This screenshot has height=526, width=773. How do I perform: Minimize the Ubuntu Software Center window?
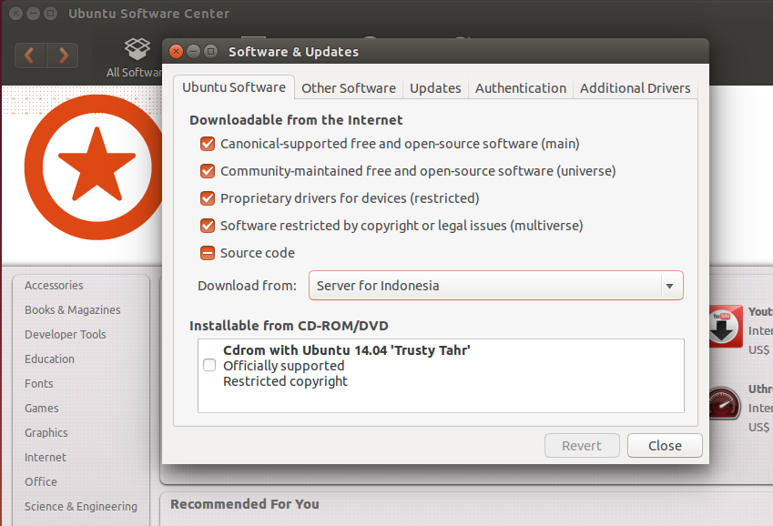coord(33,14)
